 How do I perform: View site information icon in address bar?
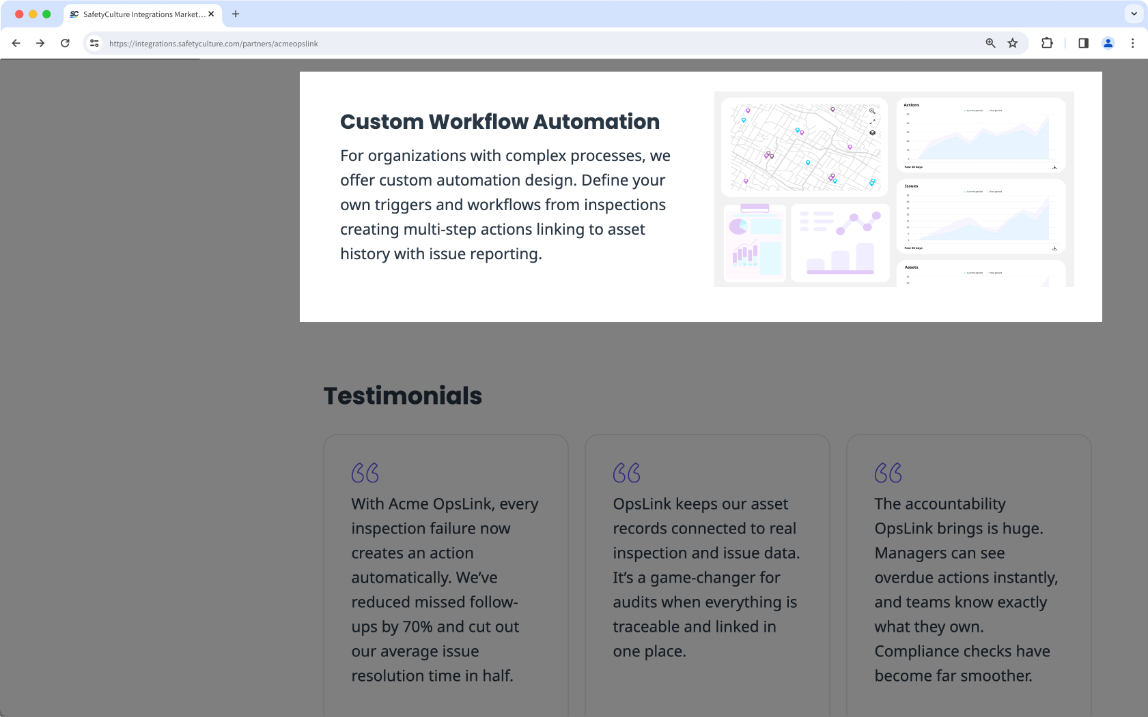[x=94, y=43]
